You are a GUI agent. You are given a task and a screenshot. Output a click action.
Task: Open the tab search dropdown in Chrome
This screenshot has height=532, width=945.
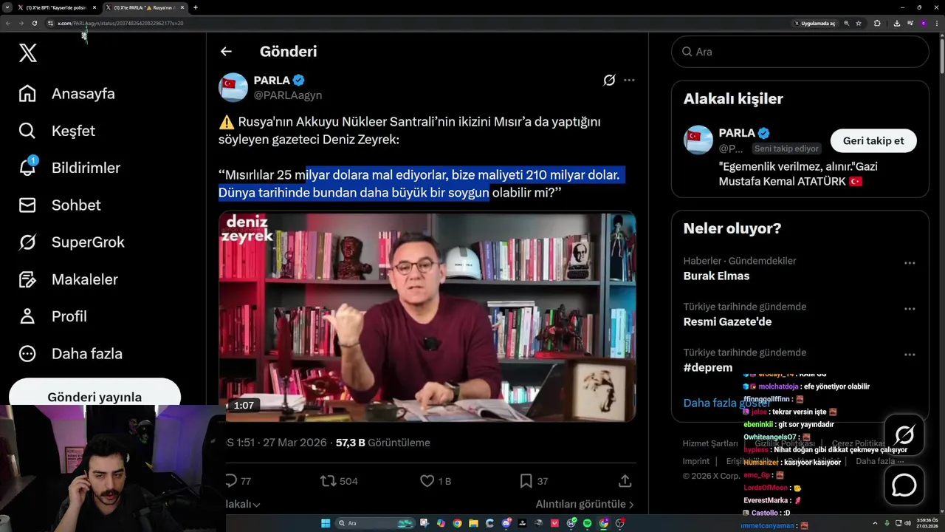[x=8, y=7]
